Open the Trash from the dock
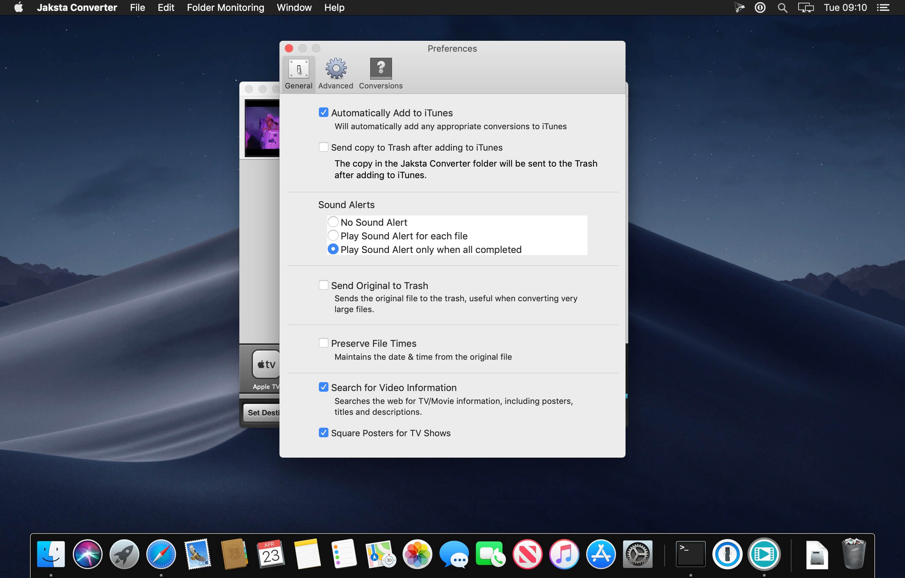Image resolution: width=905 pixels, height=578 pixels. (854, 554)
